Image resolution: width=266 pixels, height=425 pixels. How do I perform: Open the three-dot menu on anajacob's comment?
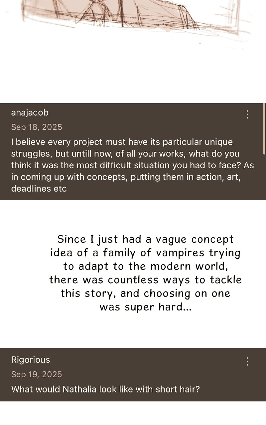pos(247,115)
